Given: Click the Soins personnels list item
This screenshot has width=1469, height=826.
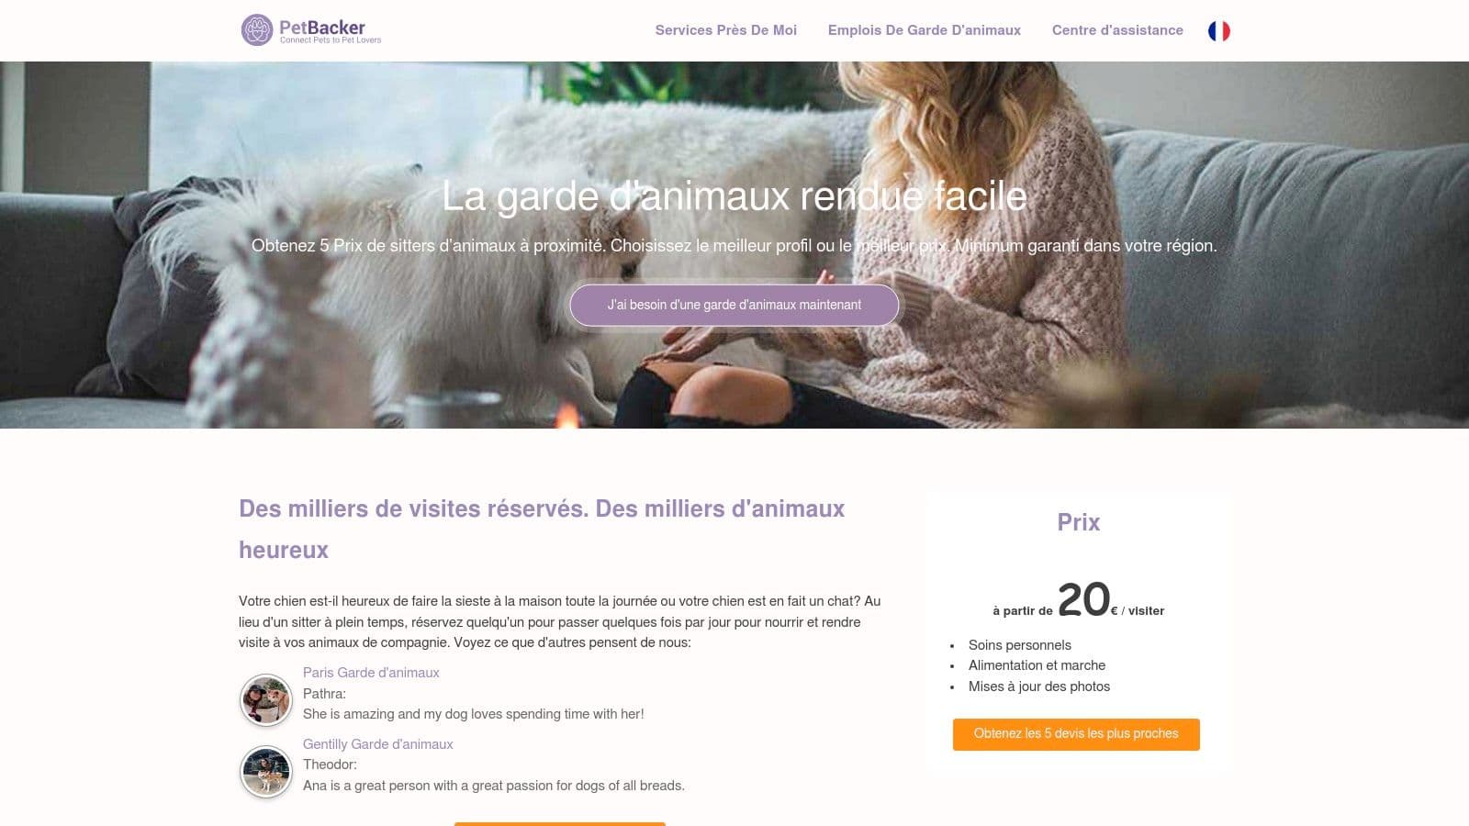Looking at the screenshot, I should pos(1019,645).
